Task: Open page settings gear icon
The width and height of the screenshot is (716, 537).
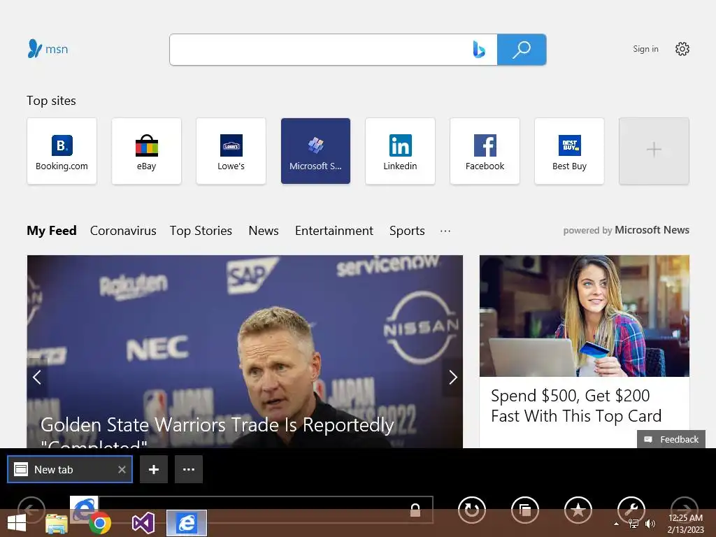Action: [x=682, y=49]
